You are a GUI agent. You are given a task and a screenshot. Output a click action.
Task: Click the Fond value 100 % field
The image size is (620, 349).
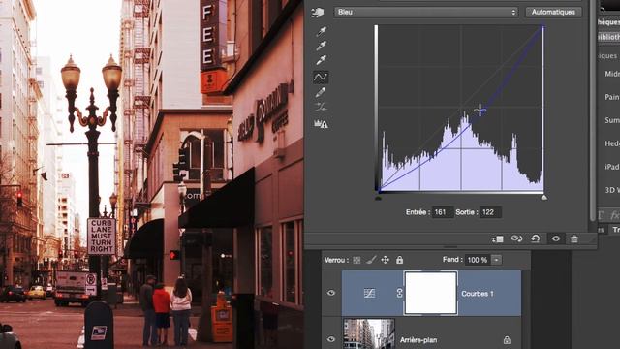click(478, 260)
